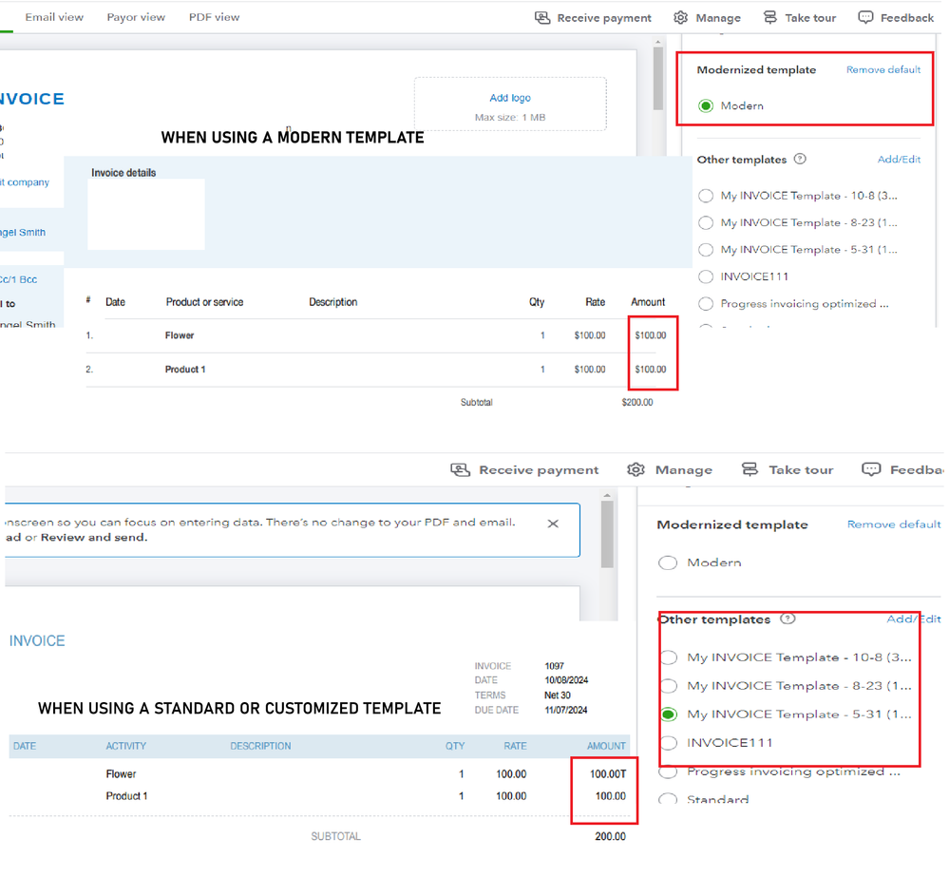Click invoice number 1097
This screenshot has height=876, width=949.
[555, 665]
